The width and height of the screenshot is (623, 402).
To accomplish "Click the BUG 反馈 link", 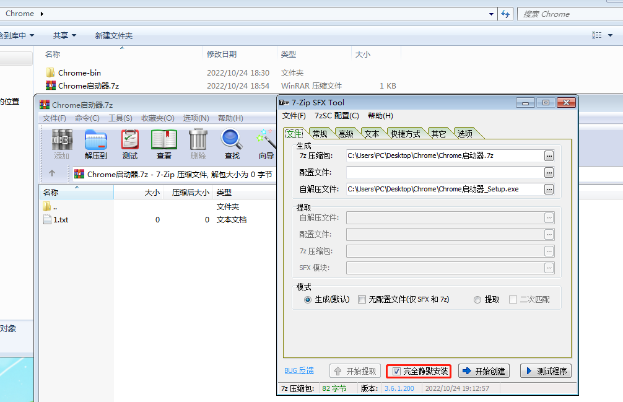I will [299, 370].
